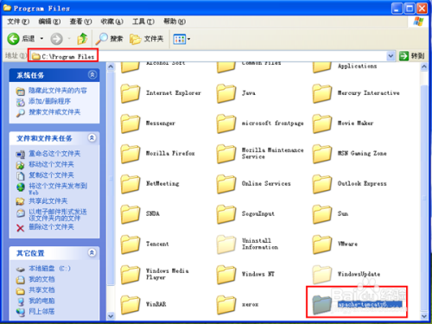Select the Tencent folder icon
Image resolution: width=432 pixels, height=324 pixels.
130,245
